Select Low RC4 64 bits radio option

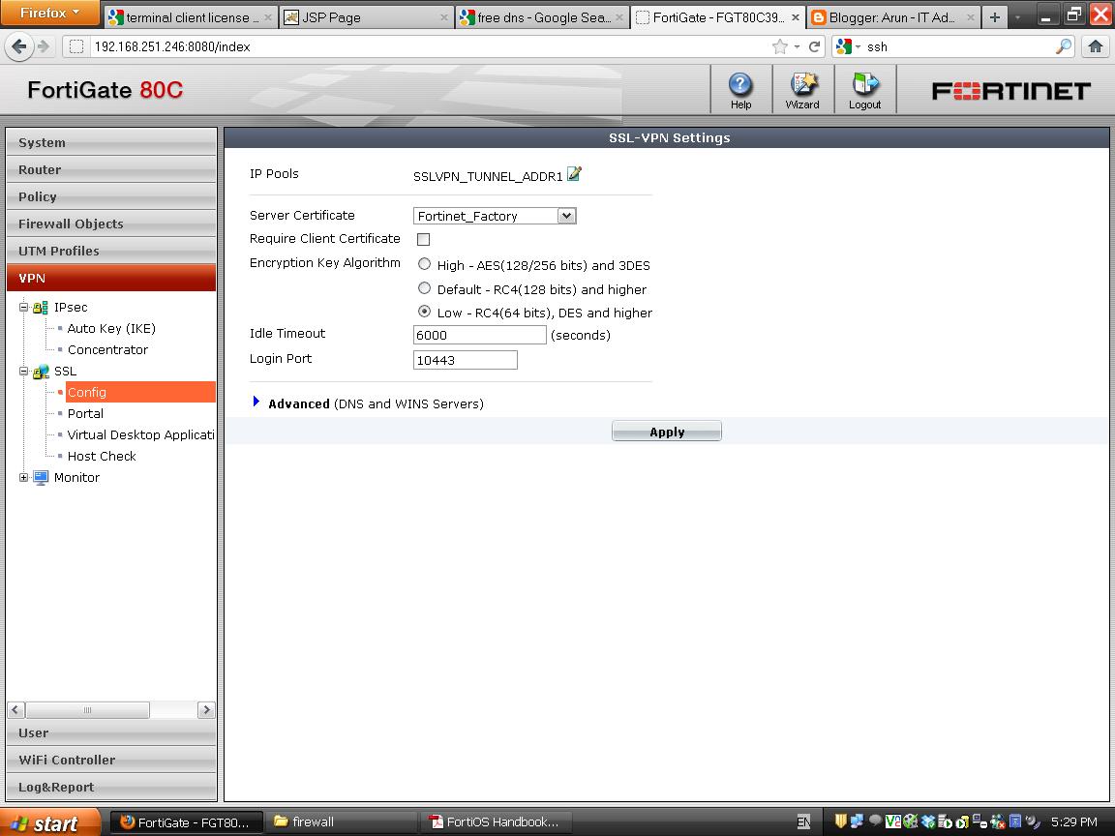point(425,312)
